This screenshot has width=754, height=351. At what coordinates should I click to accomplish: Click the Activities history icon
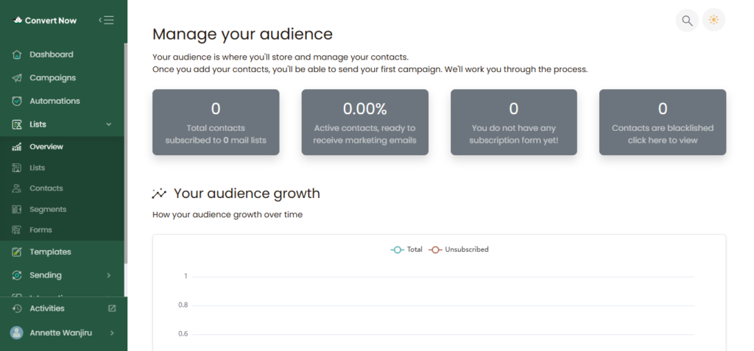coord(17,308)
